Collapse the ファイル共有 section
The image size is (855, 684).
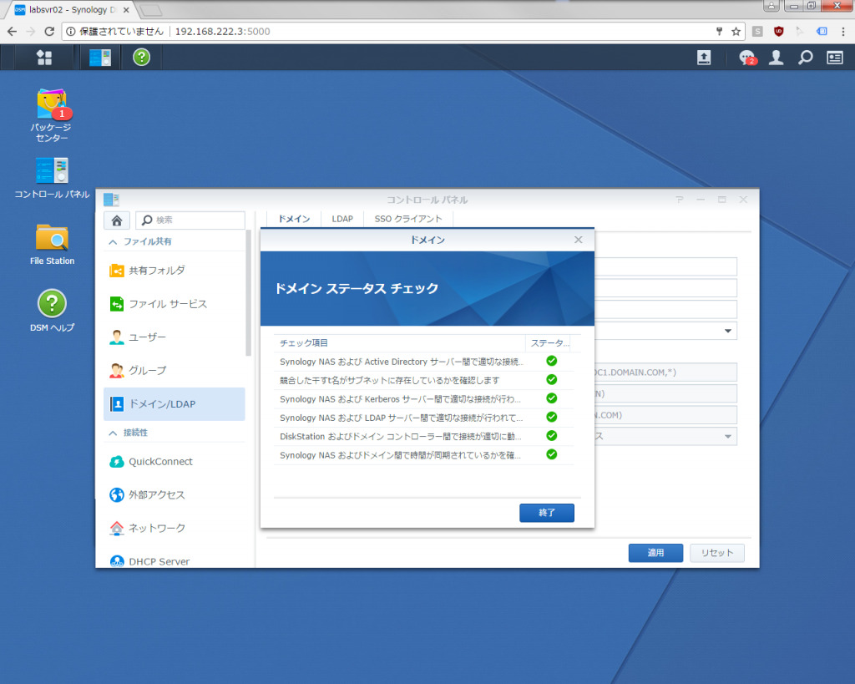pyautogui.click(x=113, y=241)
